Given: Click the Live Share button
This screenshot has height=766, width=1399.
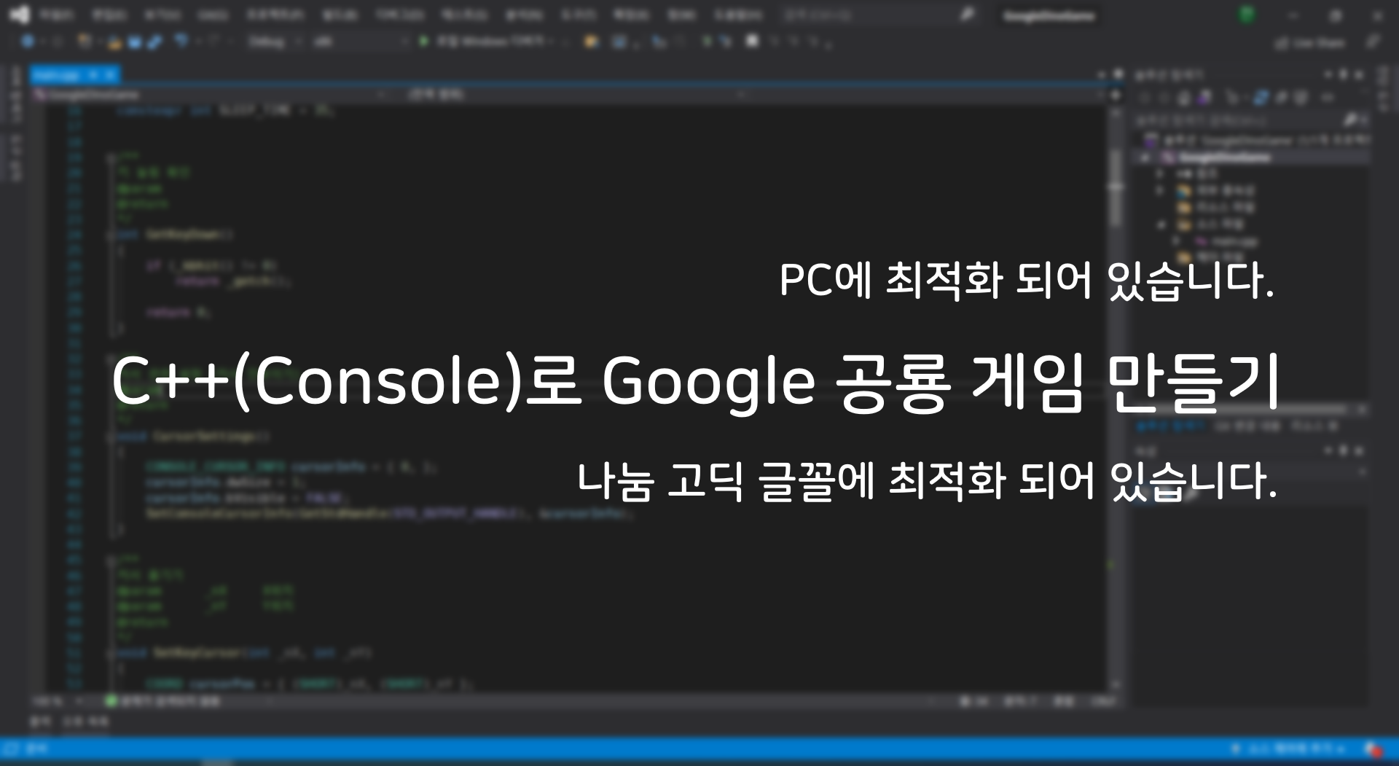Looking at the screenshot, I should (x=1310, y=43).
